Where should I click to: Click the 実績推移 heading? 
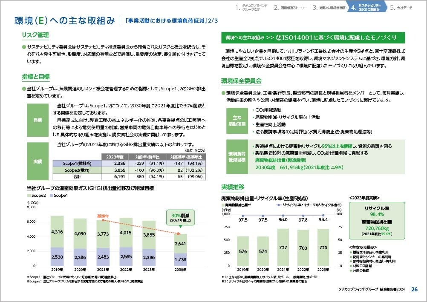click(233, 187)
